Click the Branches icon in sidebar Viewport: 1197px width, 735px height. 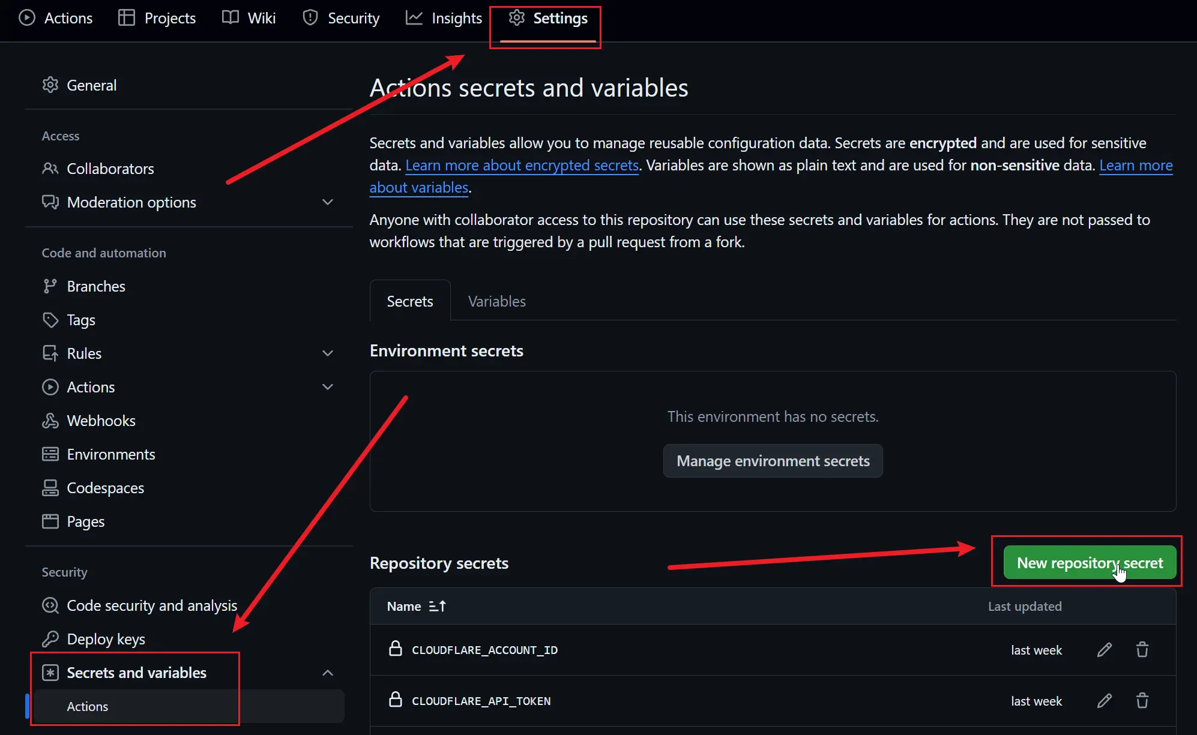50,286
